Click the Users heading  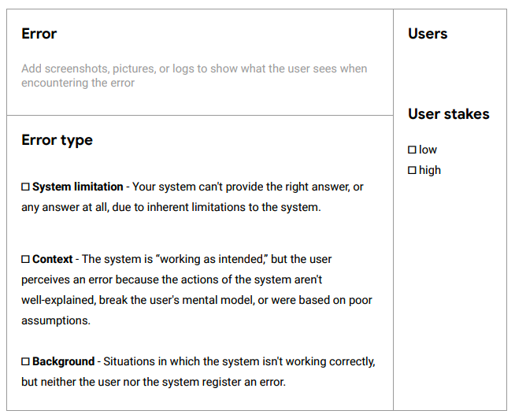428,34
